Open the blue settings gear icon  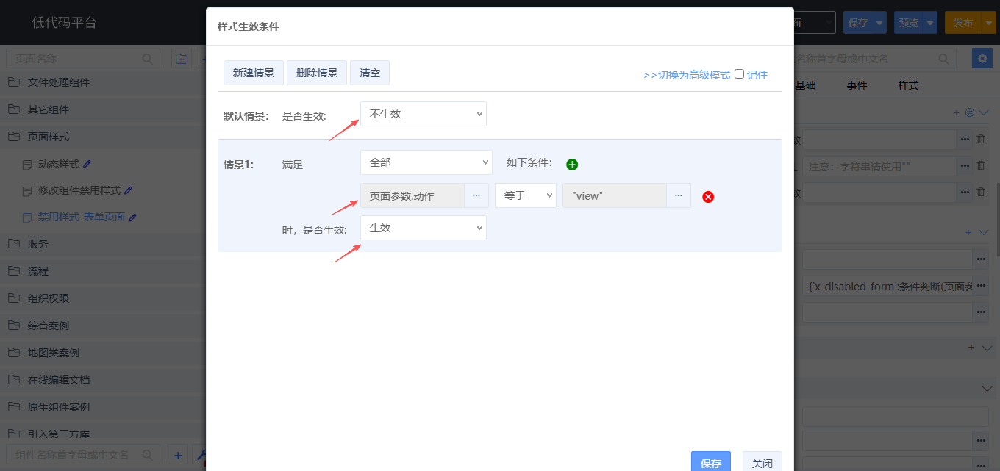pyautogui.click(x=982, y=59)
